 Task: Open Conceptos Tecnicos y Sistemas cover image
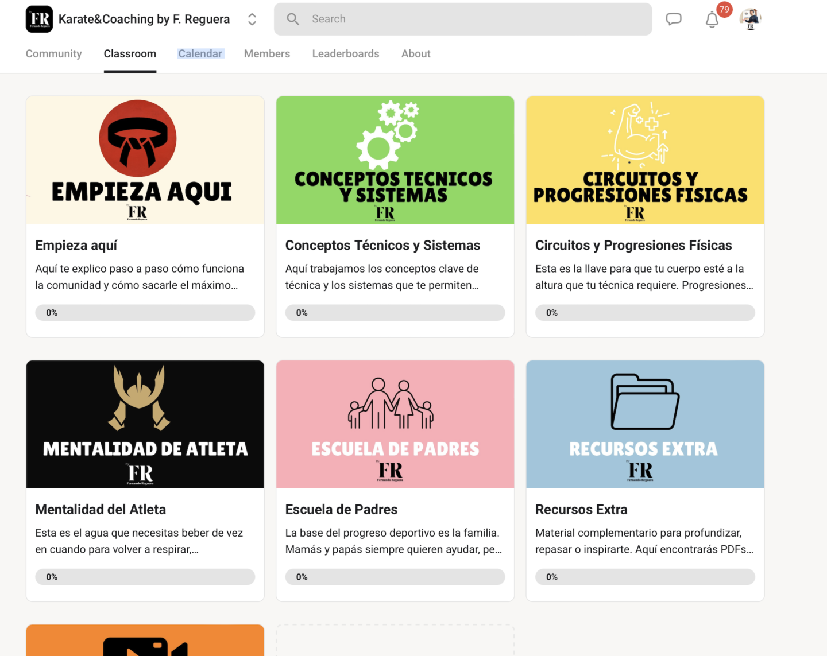(x=395, y=160)
